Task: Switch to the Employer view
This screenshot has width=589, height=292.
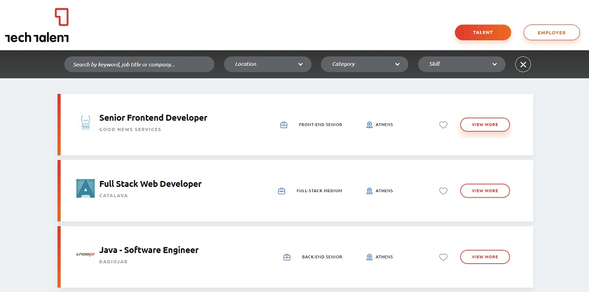Action: [552, 32]
